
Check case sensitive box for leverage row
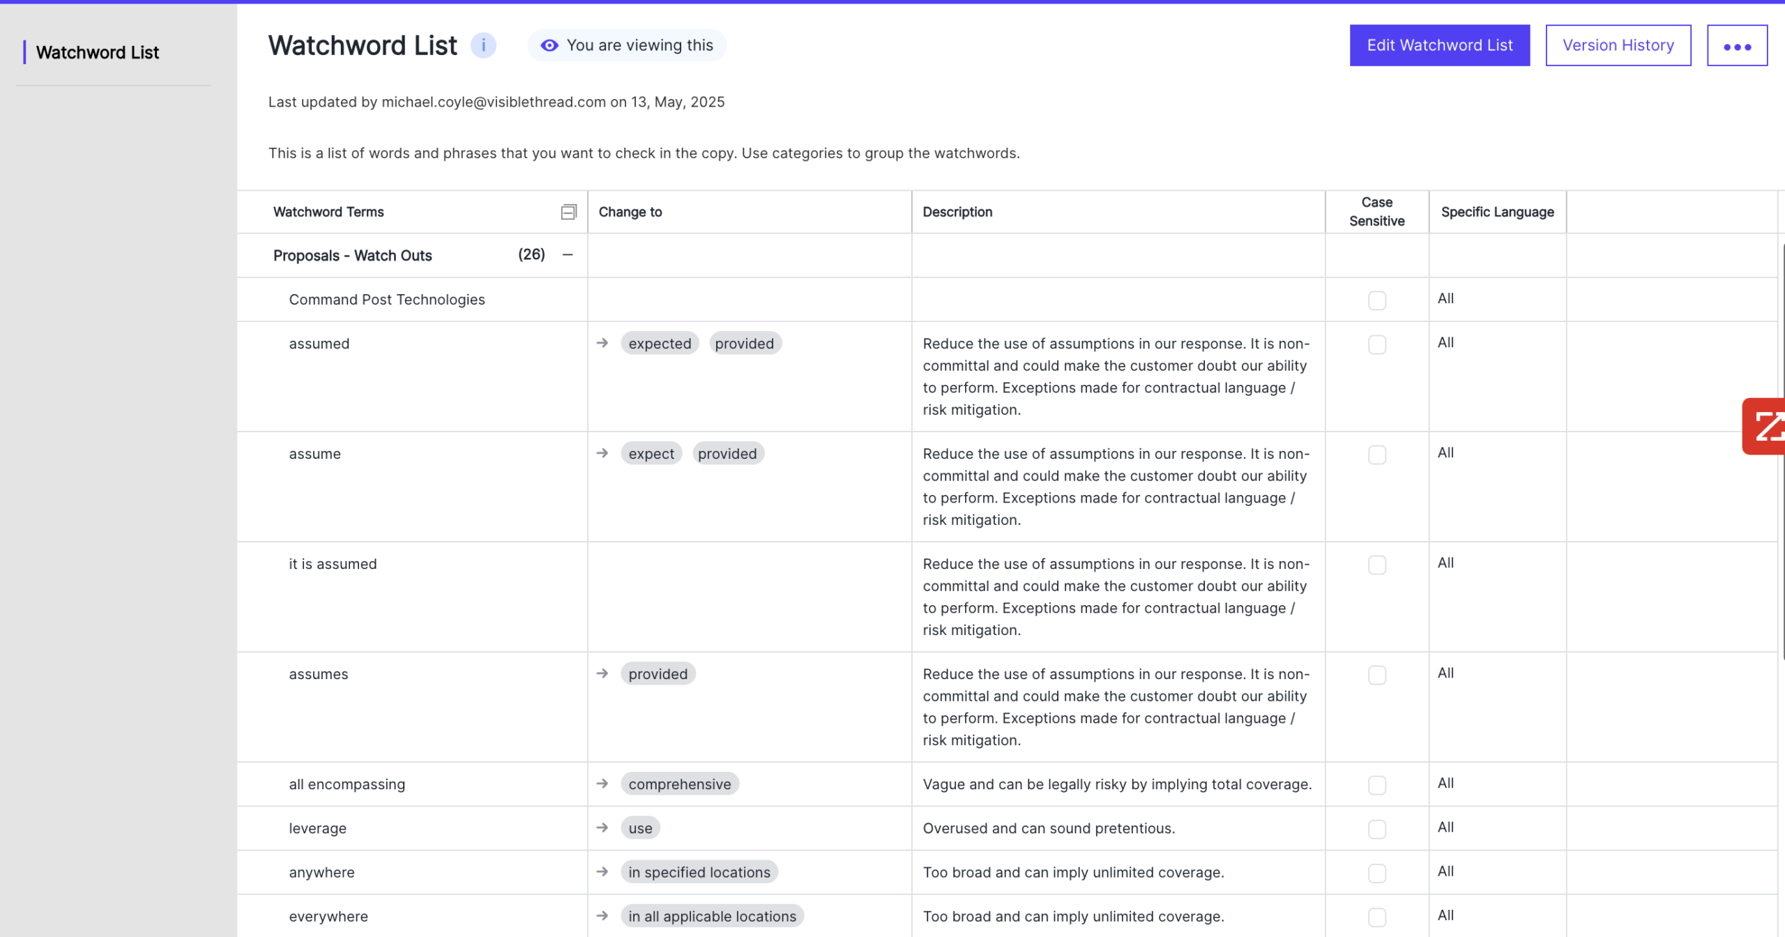point(1376,829)
